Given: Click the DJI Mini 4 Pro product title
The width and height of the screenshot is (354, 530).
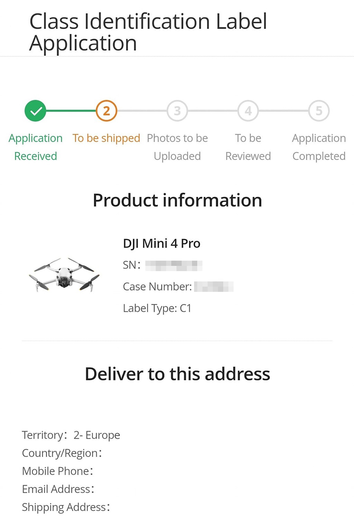Looking at the screenshot, I should (x=162, y=244).
